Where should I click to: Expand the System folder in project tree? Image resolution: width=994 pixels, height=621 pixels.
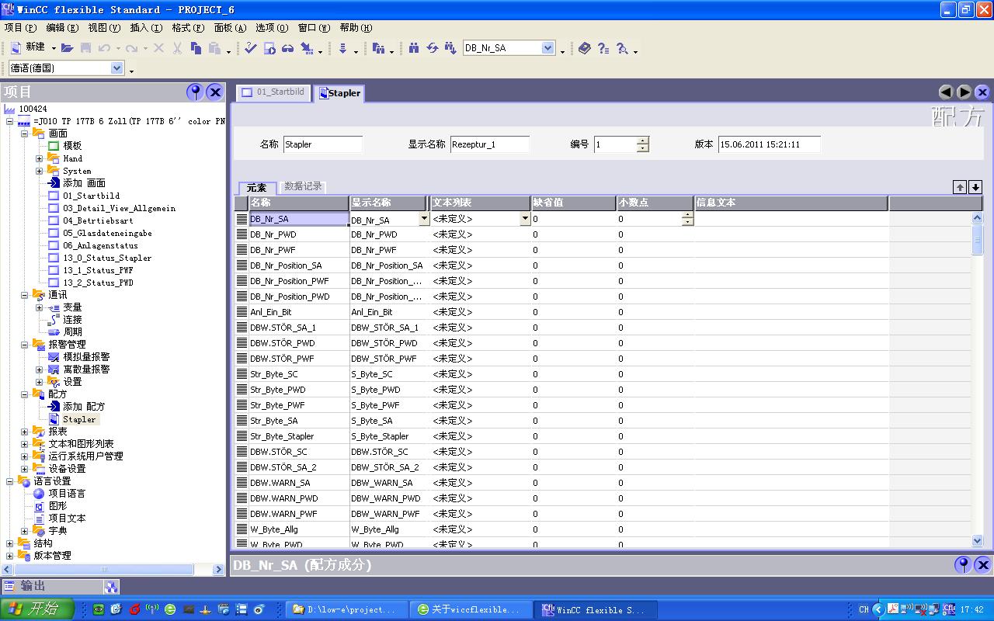point(39,171)
